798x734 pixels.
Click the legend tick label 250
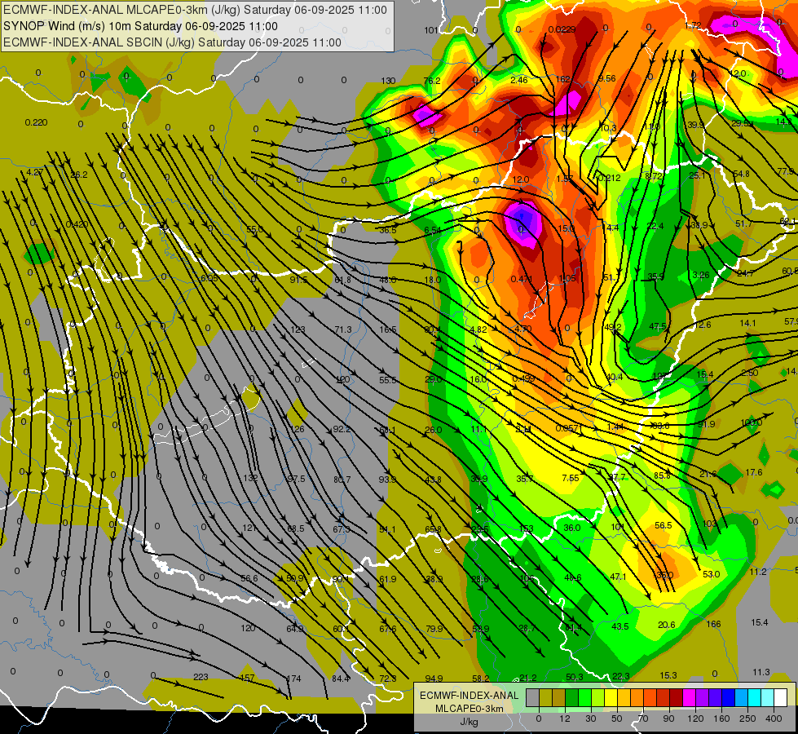pyautogui.click(x=747, y=719)
